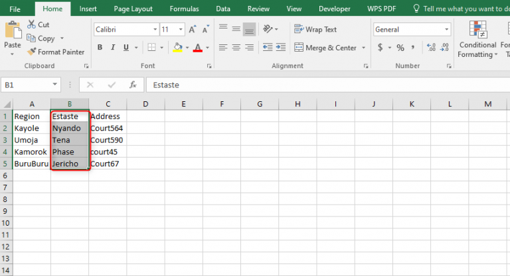510x276 pixels.
Task: Switch to the Formulas tab
Action: 183,9
